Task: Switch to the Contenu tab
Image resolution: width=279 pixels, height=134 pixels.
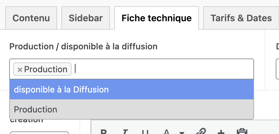Action: click(x=31, y=18)
